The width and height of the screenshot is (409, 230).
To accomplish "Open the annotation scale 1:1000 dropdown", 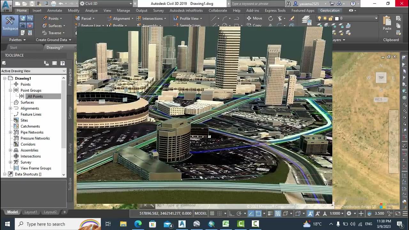I will click(337, 213).
